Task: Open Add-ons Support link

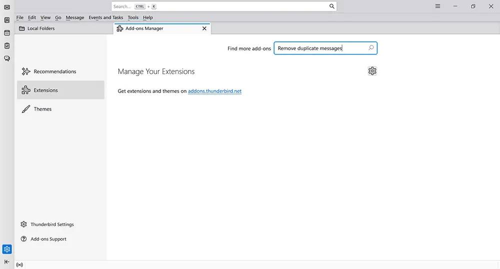Action: click(x=43, y=239)
